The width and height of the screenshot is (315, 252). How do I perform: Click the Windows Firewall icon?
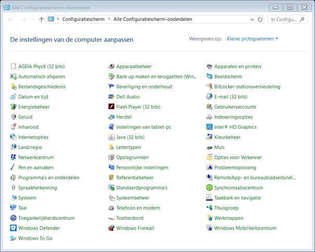[x=111, y=228]
